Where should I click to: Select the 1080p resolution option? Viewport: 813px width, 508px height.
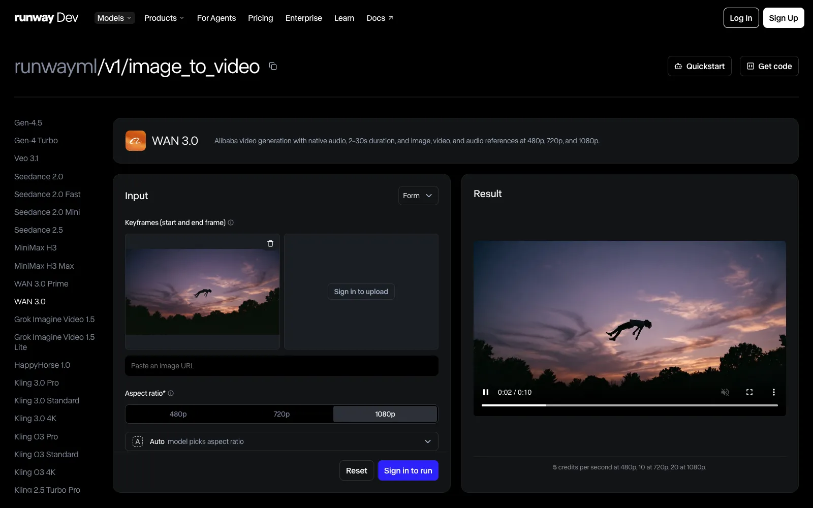385,414
